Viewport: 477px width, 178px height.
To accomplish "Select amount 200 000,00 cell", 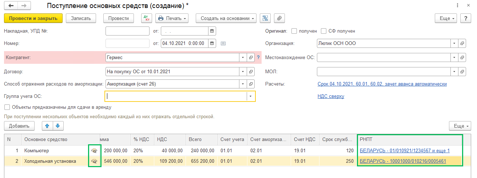I will click(115, 150).
